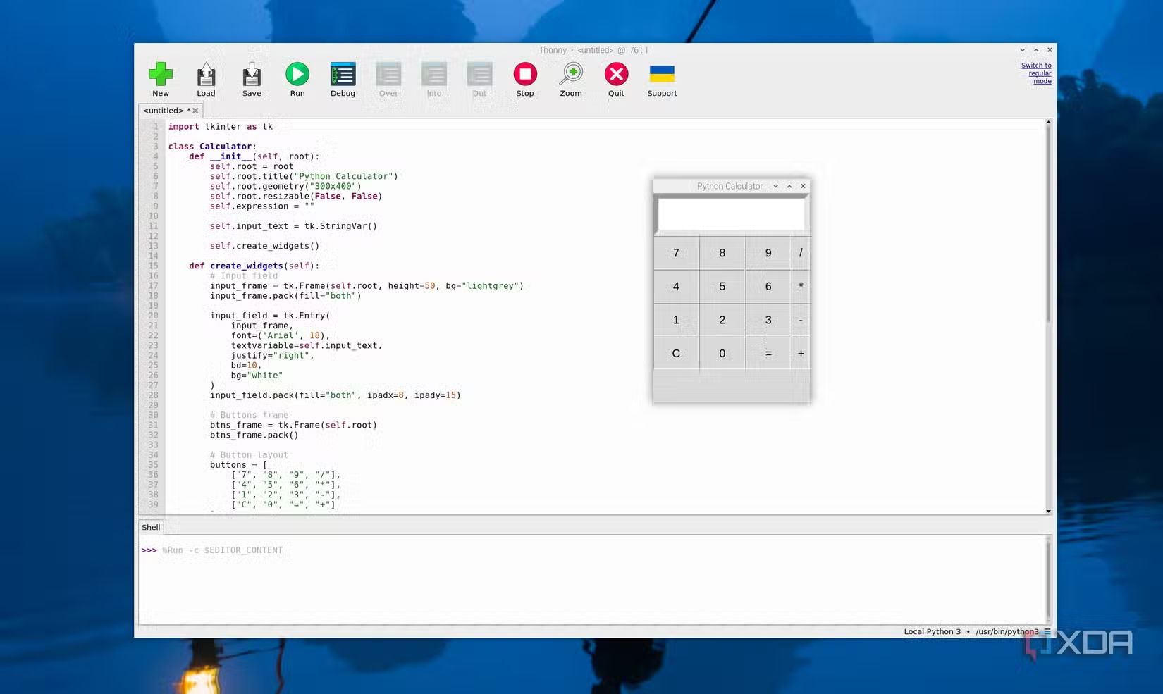The image size is (1163, 694).
Task: Click the New file icon in Thonny
Action: pos(161,75)
